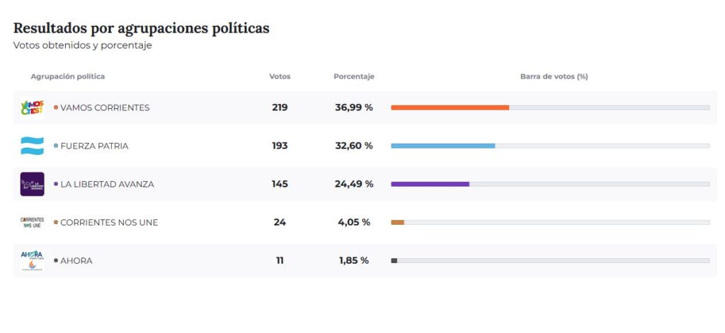The width and height of the screenshot is (725, 333).
Task: Click the blue dot beside Fuerza Patria
Action: [x=56, y=146]
